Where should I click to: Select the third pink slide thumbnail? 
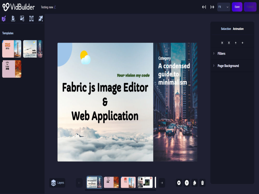128,182
